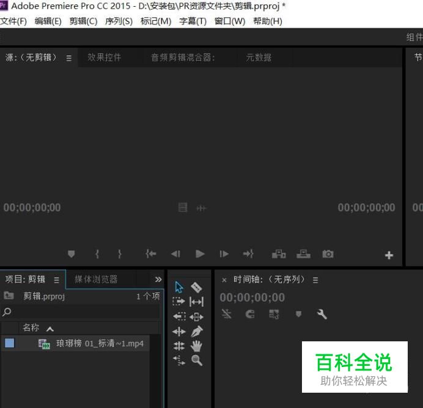Image resolution: width=423 pixels, height=408 pixels.
Task: Step forward one frame in Source monitor
Action: (224, 254)
